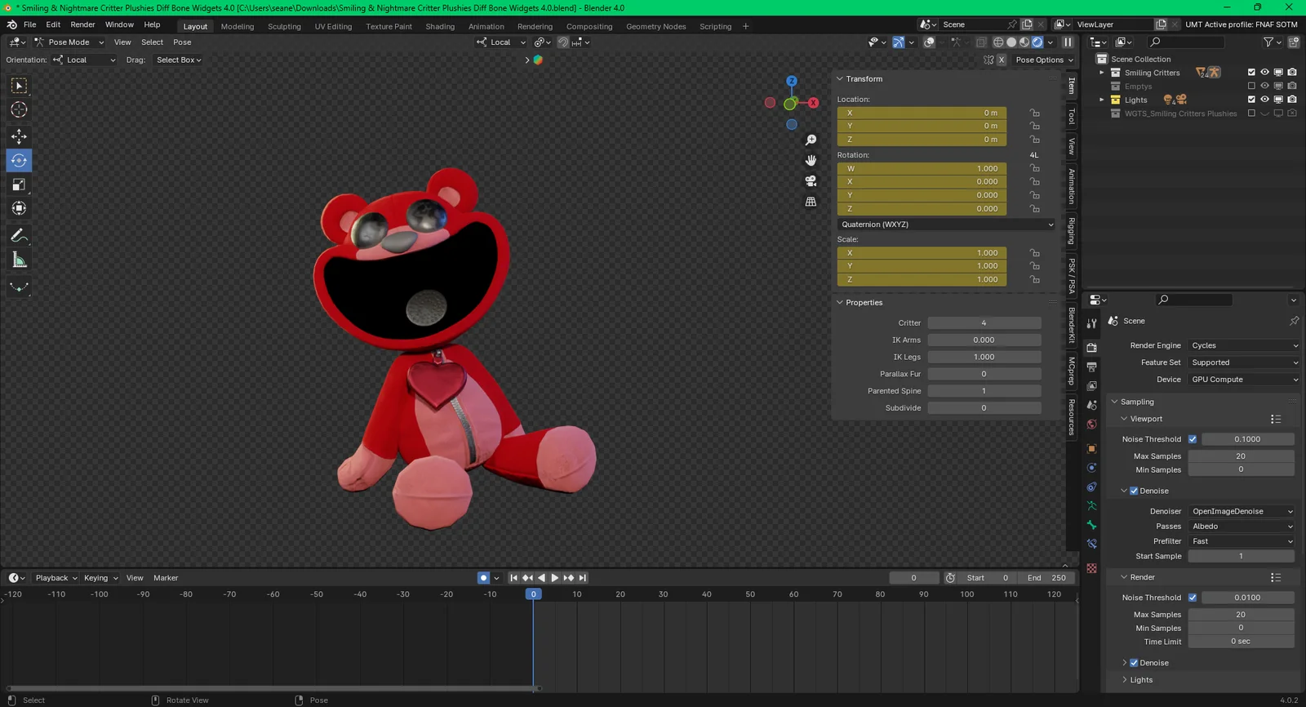Open the Denoiser OpenImageDenoise dropdown
Image resolution: width=1306 pixels, height=707 pixels.
point(1242,511)
